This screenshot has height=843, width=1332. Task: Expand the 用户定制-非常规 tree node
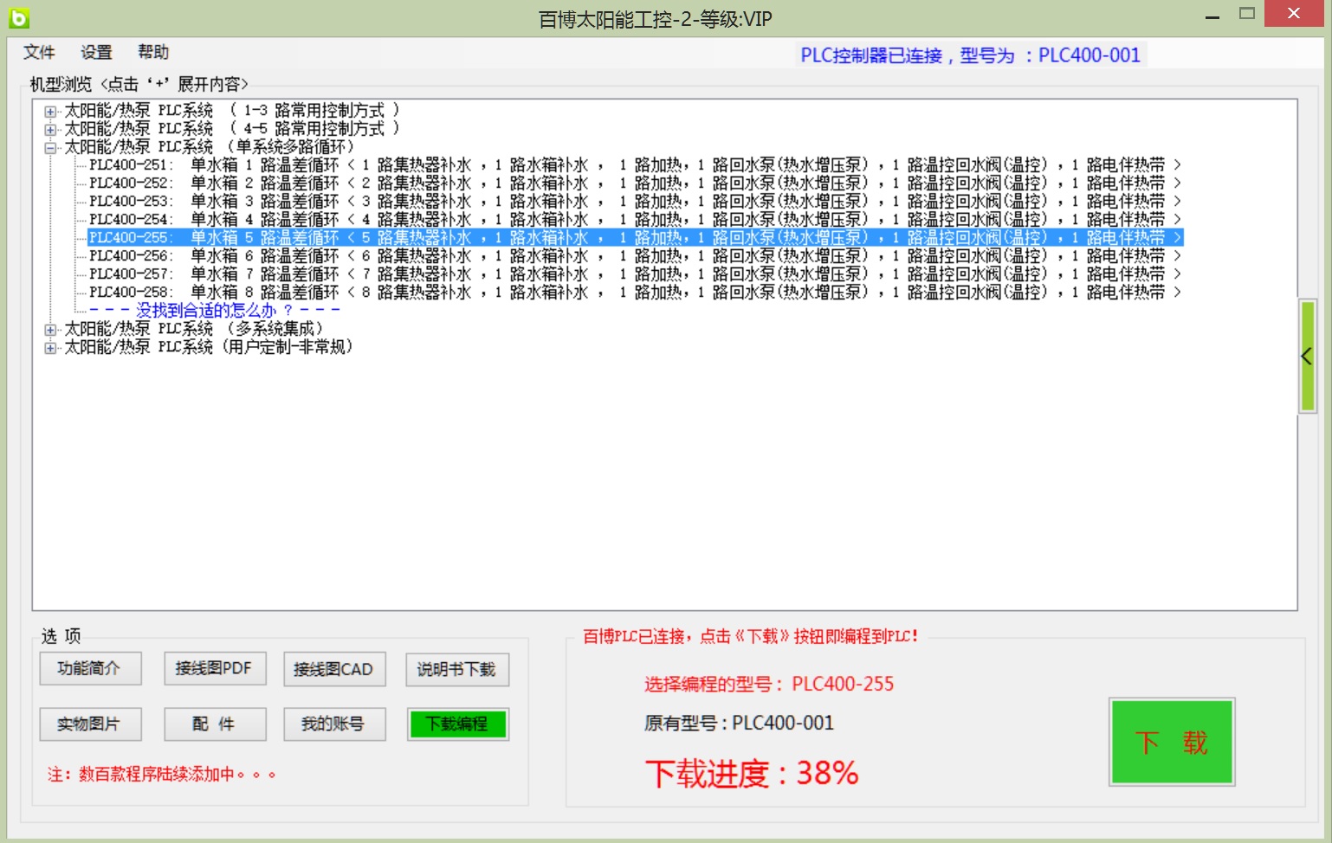(x=50, y=348)
